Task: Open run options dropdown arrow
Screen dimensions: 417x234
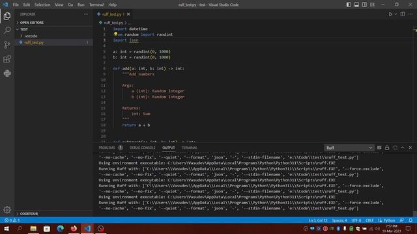Action: (x=395, y=14)
